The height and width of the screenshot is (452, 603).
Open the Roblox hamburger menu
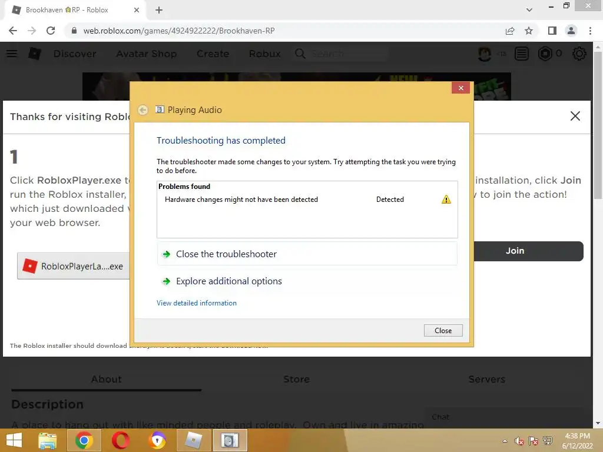(12, 54)
